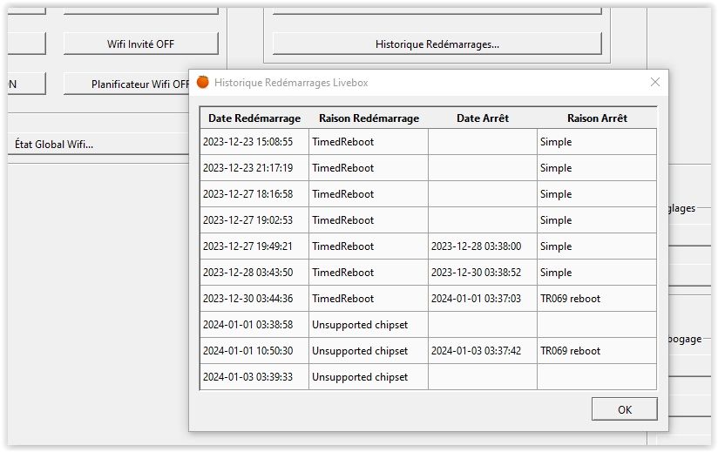Screen dimensions: 718x452
Task: Select the 2023-12-27 18:16:58 date cell
Action: tap(254, 194)
